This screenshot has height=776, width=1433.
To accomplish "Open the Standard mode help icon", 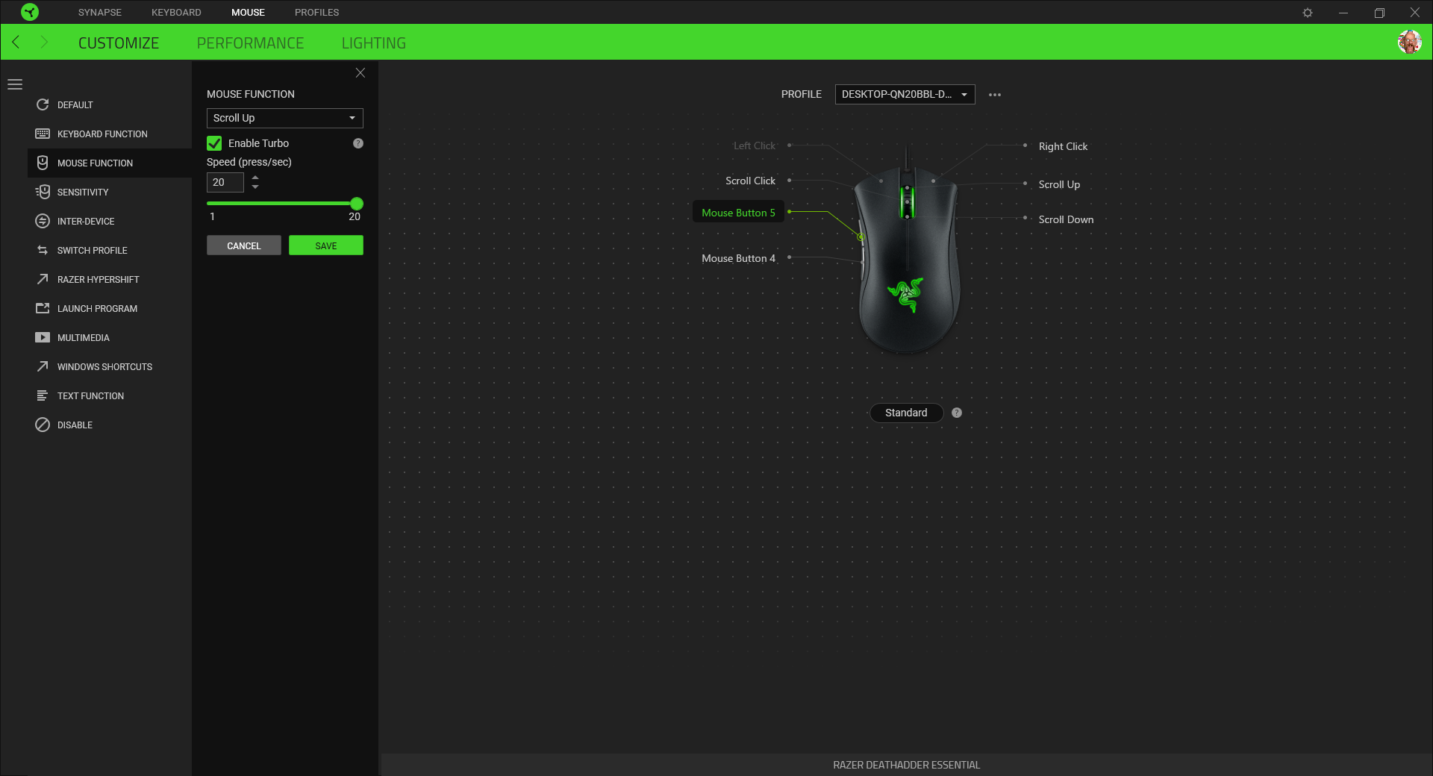I will (x=957, y=413).
